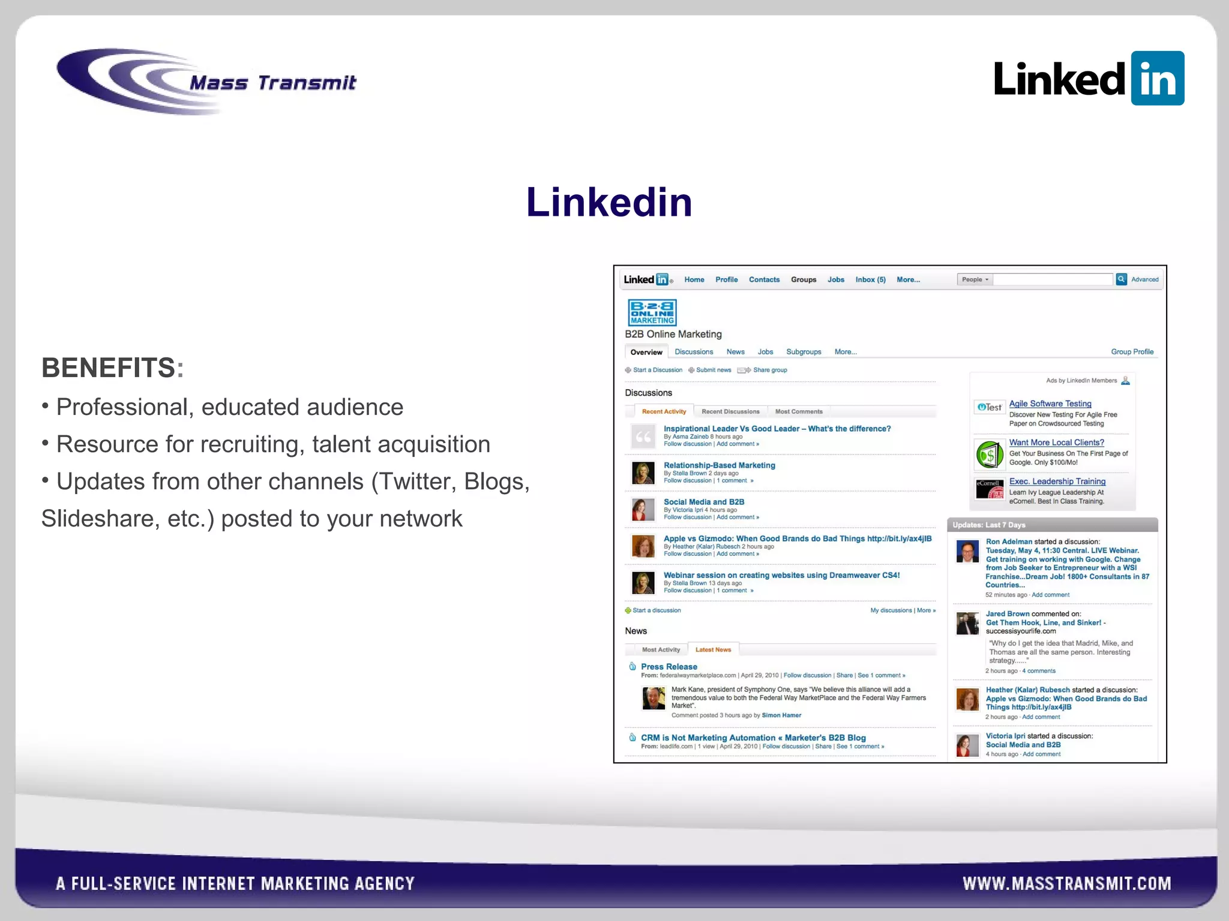The image size is (1229, 921).
Task: Open the Want More Local Clients? ad link
Action: [1056, 443]
